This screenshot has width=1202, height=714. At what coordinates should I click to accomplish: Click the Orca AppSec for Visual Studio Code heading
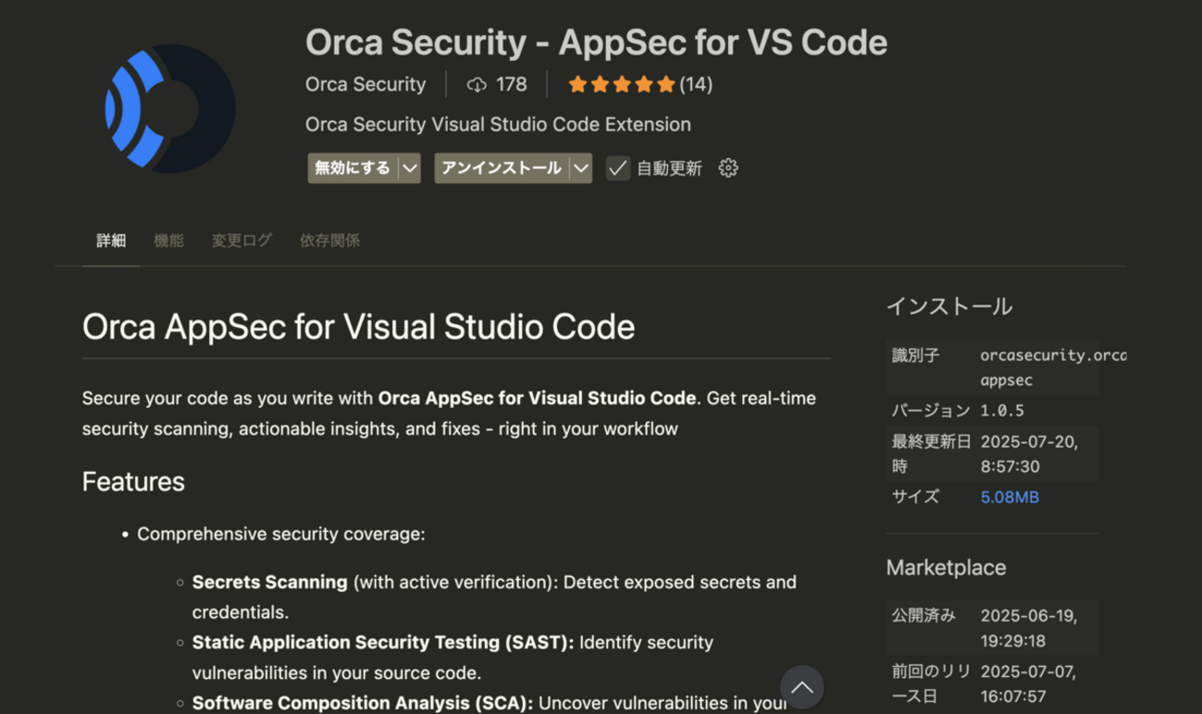358,327
